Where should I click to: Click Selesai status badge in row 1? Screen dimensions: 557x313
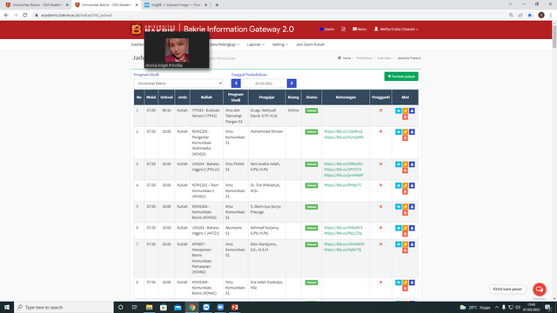pyautogui.click(x=312, y=110)
